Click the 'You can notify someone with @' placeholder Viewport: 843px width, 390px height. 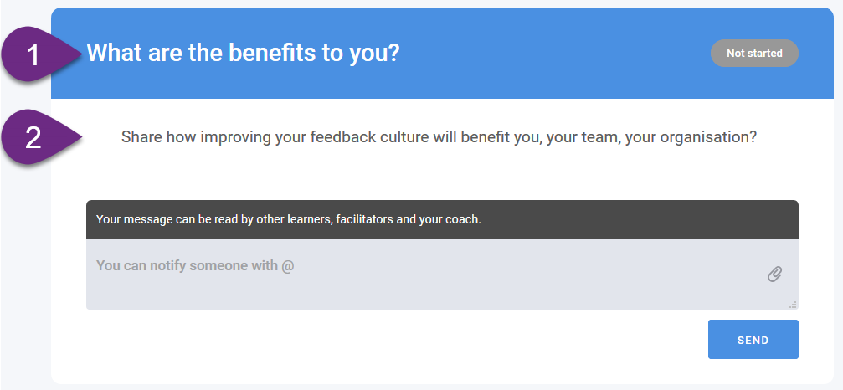(x=195, y=265)
